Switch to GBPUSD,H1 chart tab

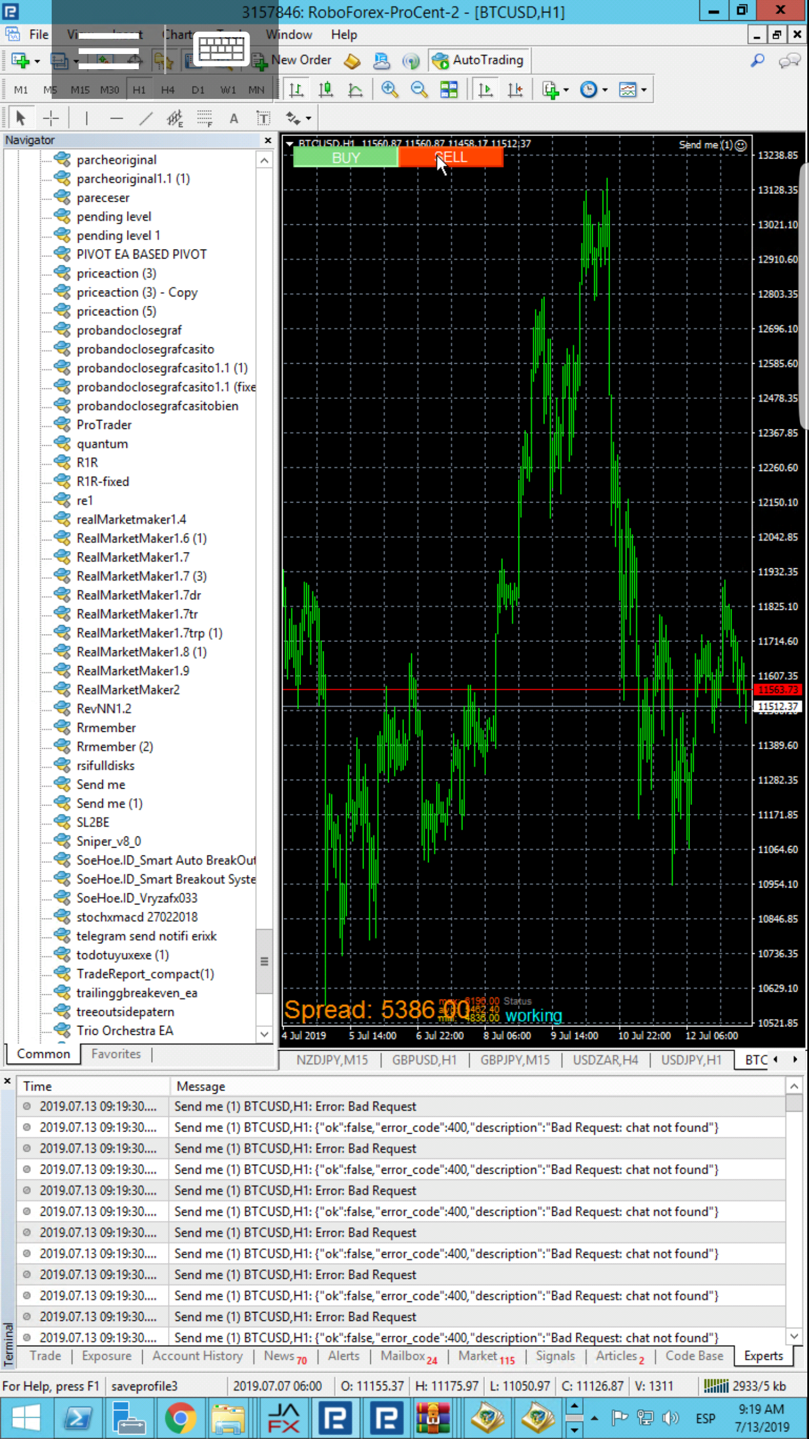tap(424, 1060)
